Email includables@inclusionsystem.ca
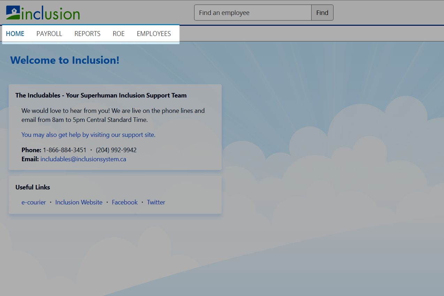Viewport: 444px width, 296px height. tap(83, 159)
